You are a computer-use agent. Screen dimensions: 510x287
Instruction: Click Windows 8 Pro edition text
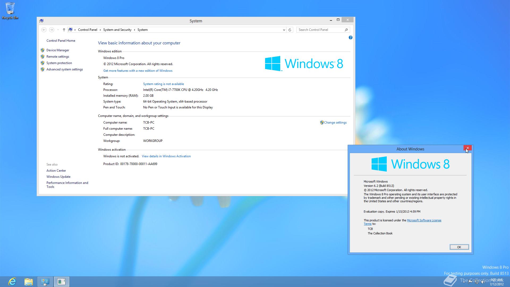tap(114, 58)
